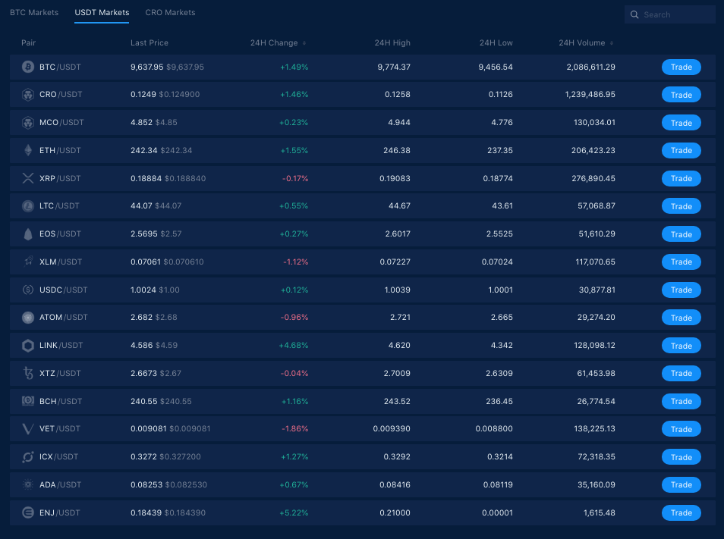Click the Litecoin coin icon
Screen dimensions: 724x539
tap(28, 206)
